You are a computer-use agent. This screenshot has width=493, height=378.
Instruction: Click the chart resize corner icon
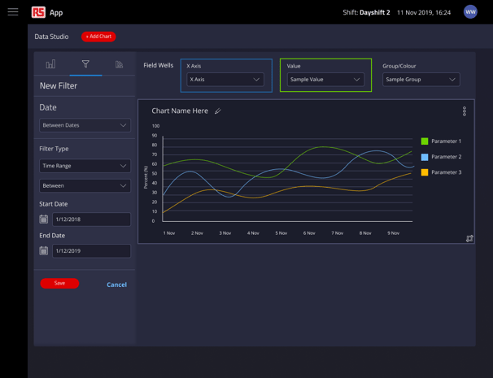[469, 238]
